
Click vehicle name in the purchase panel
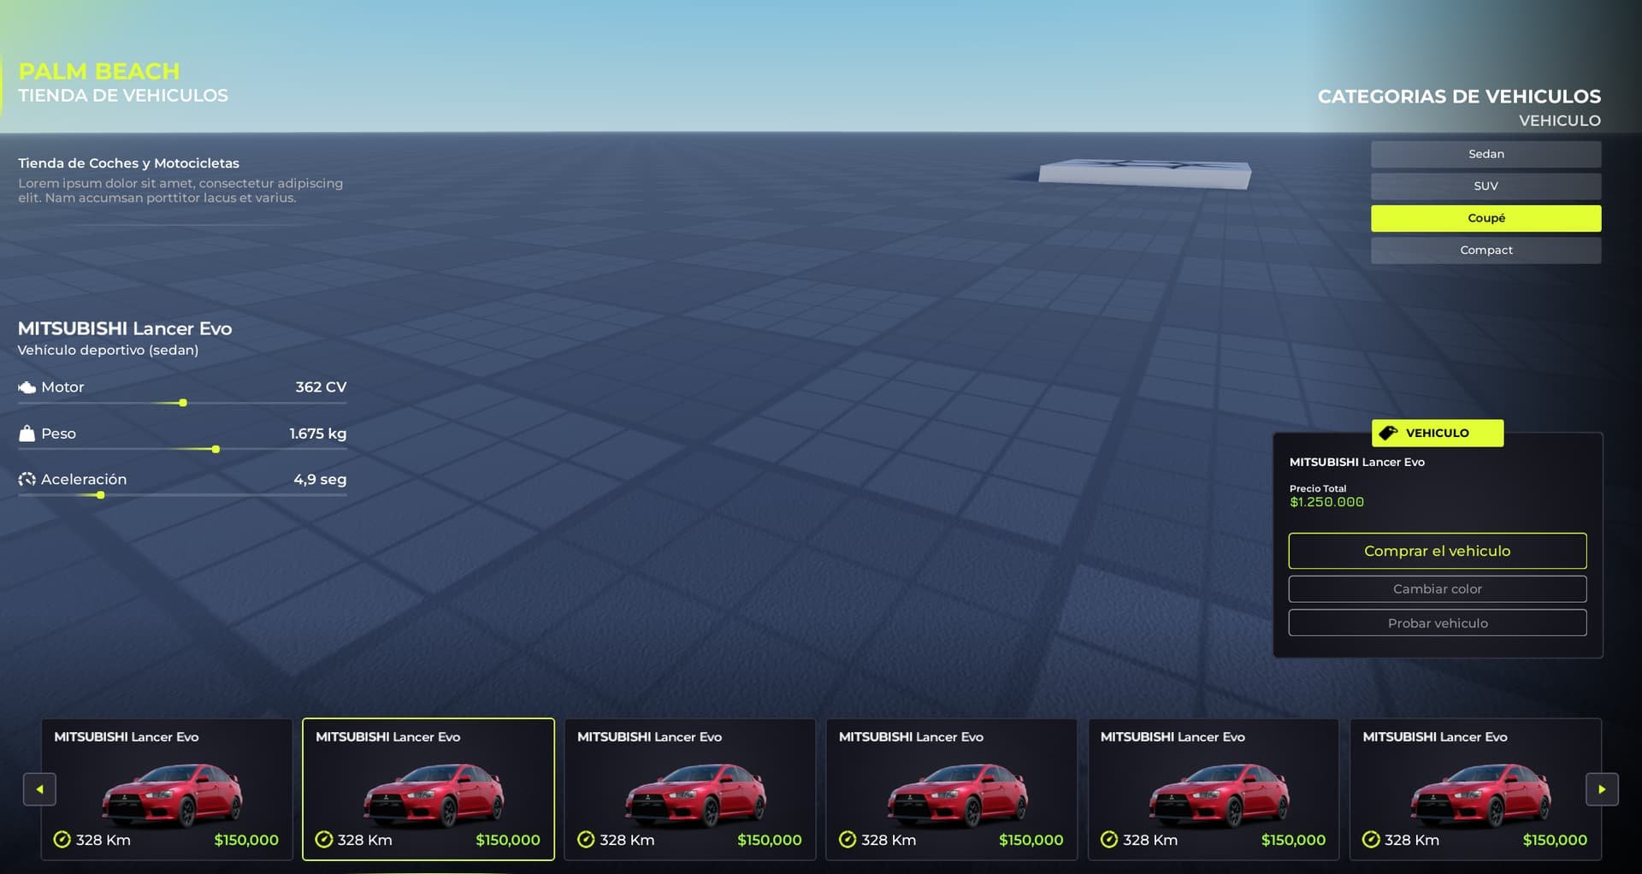point(1357,462)
